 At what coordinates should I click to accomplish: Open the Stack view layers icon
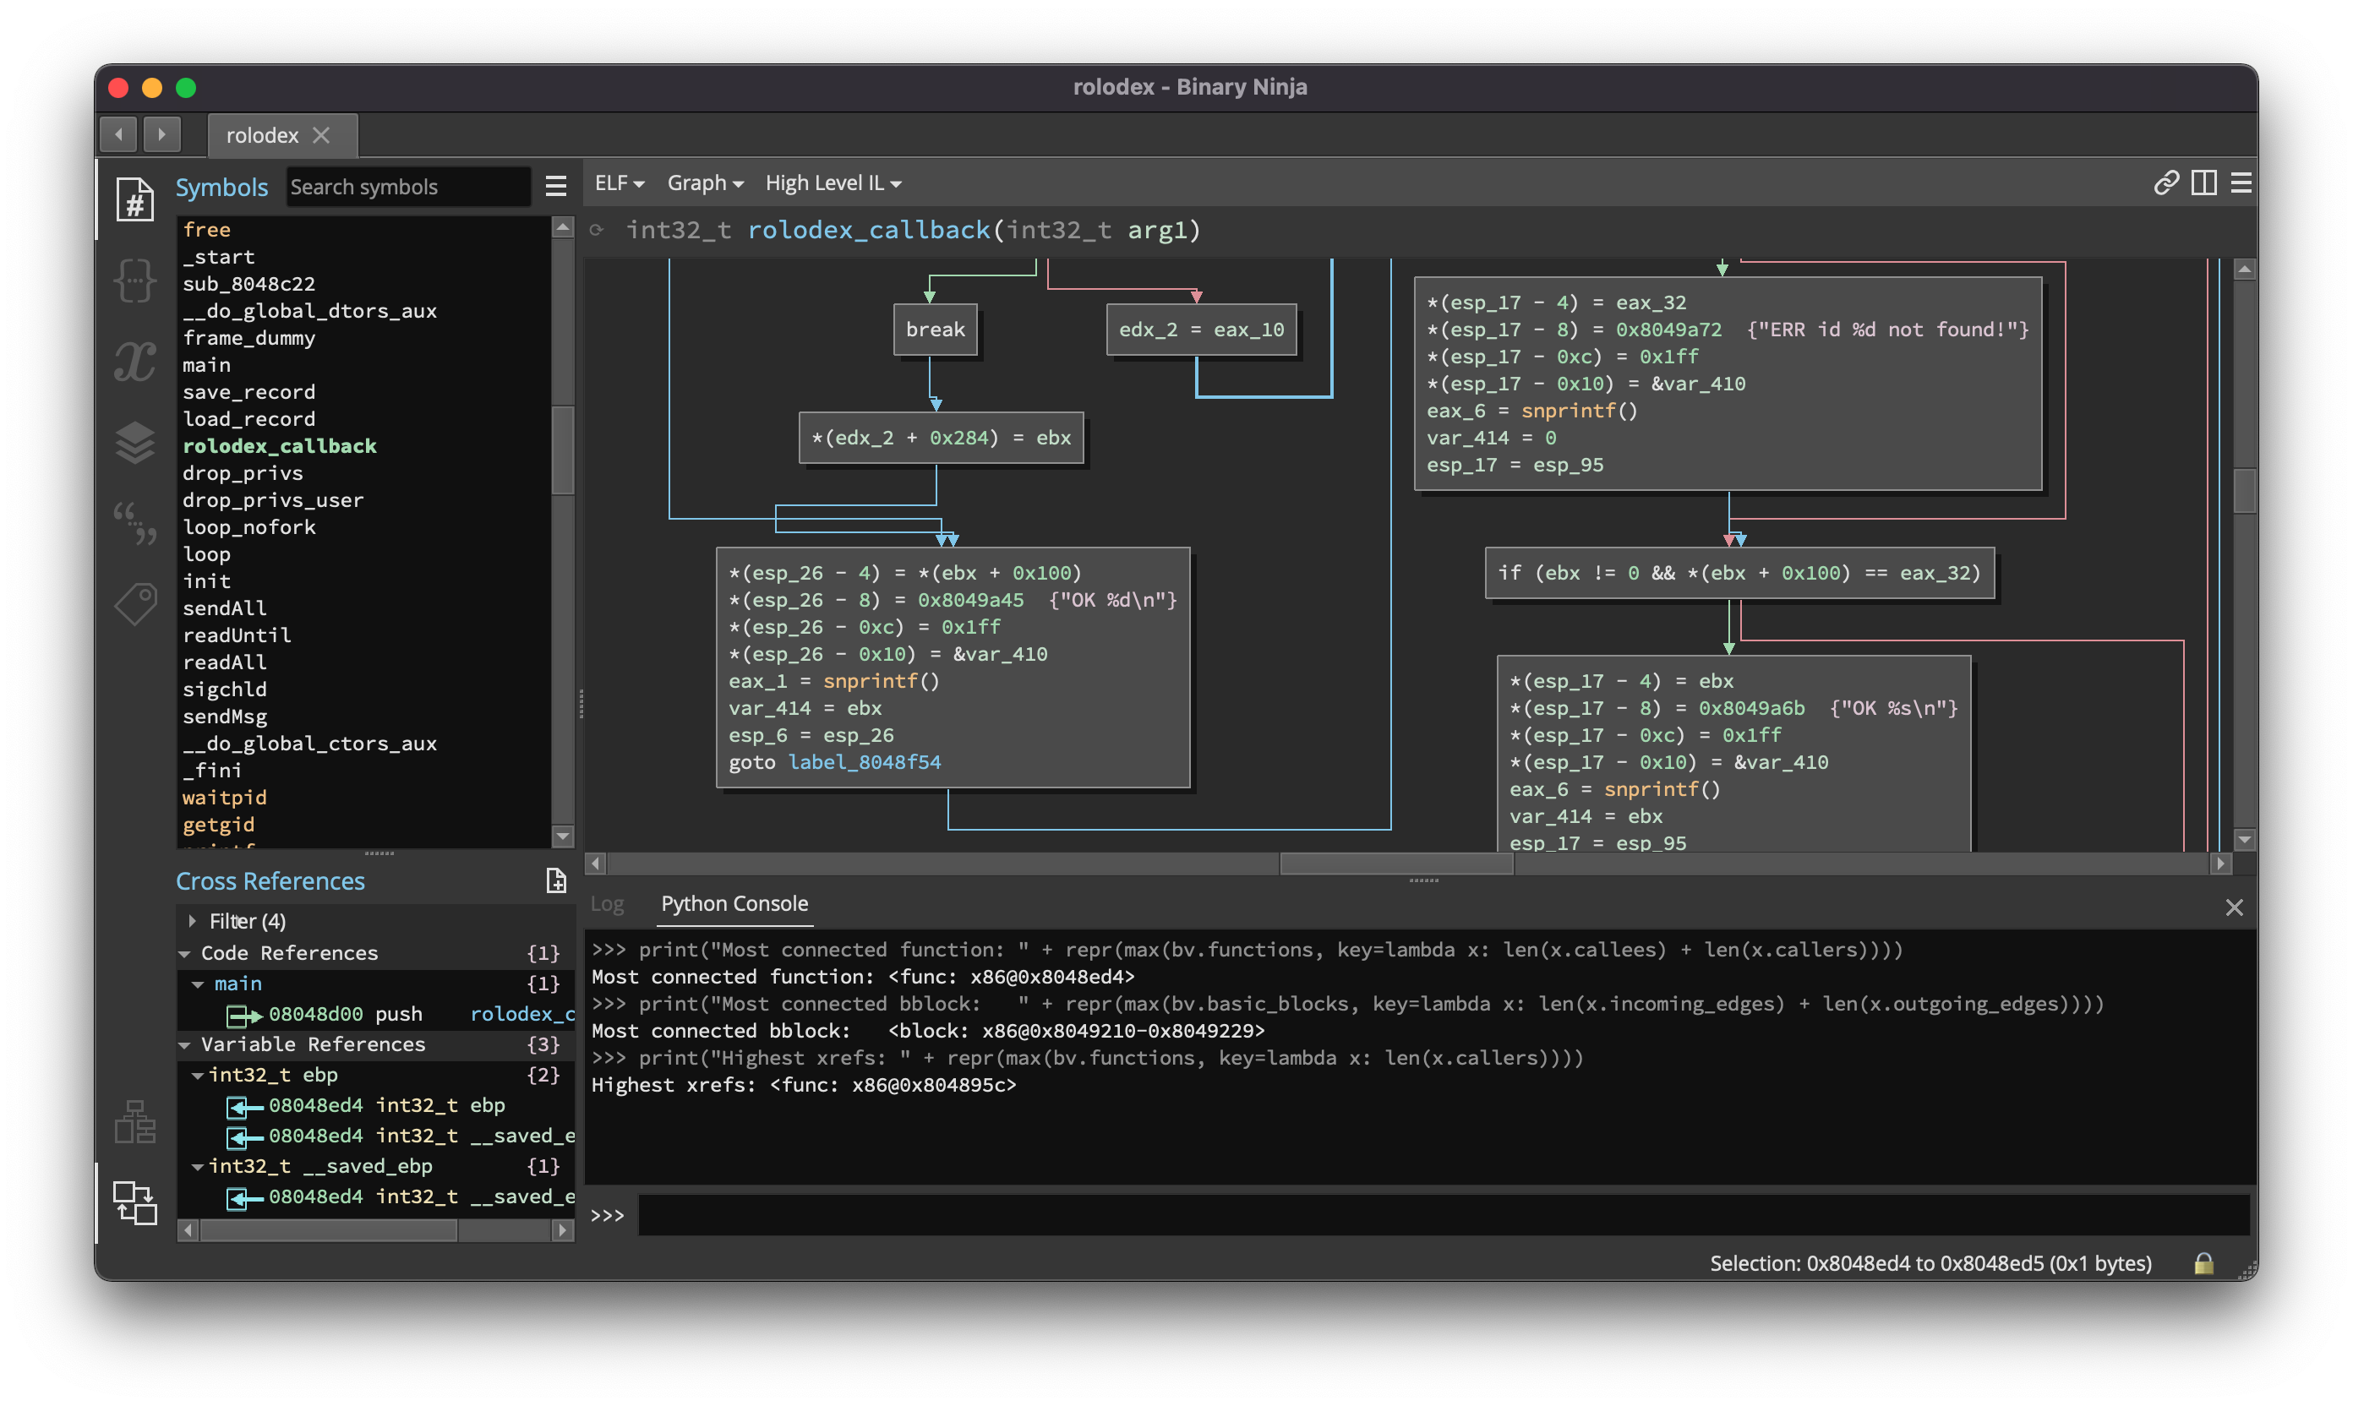click(134, 442)
